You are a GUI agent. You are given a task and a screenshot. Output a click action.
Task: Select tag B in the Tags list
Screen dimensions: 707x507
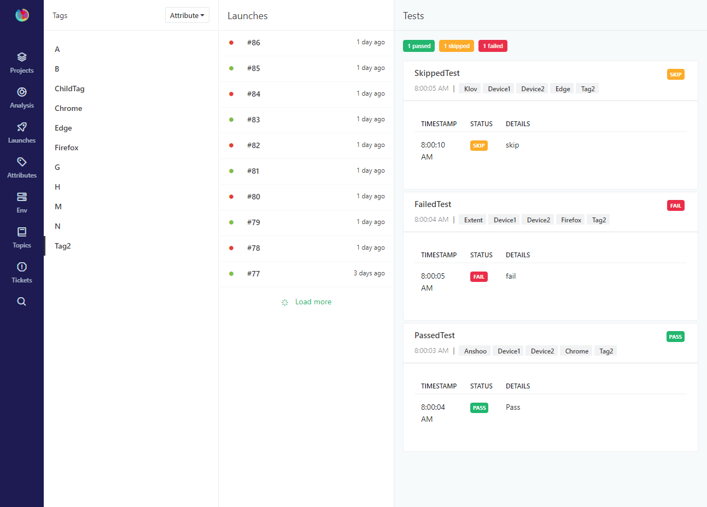[x=131, y=69]
